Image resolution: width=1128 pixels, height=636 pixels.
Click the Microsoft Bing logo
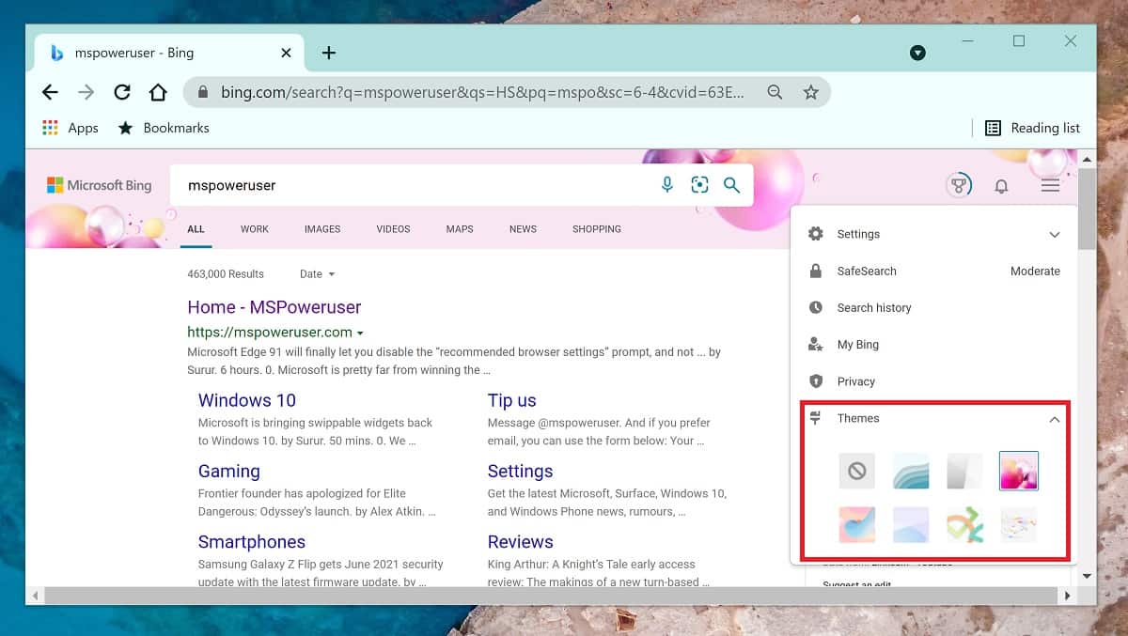99,185
